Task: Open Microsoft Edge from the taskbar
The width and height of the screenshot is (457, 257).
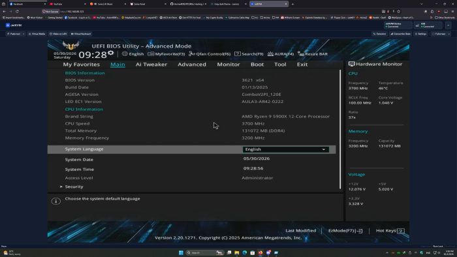Action: 245,252
